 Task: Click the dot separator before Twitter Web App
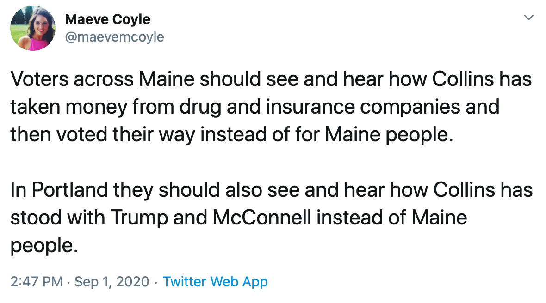coord(156,281)
